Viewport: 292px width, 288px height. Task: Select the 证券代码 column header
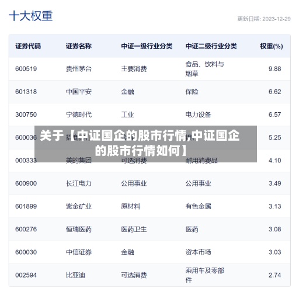click(x=28, y=46)
